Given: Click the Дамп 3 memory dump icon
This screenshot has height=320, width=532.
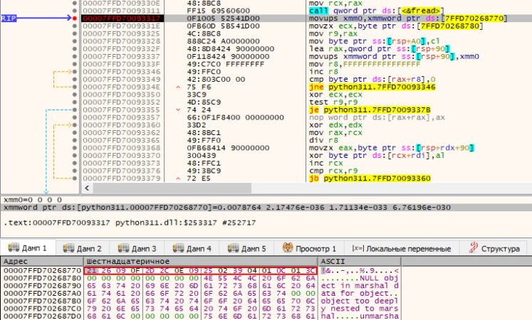Looking at the screenshot, I should click(x=125, y=248).
